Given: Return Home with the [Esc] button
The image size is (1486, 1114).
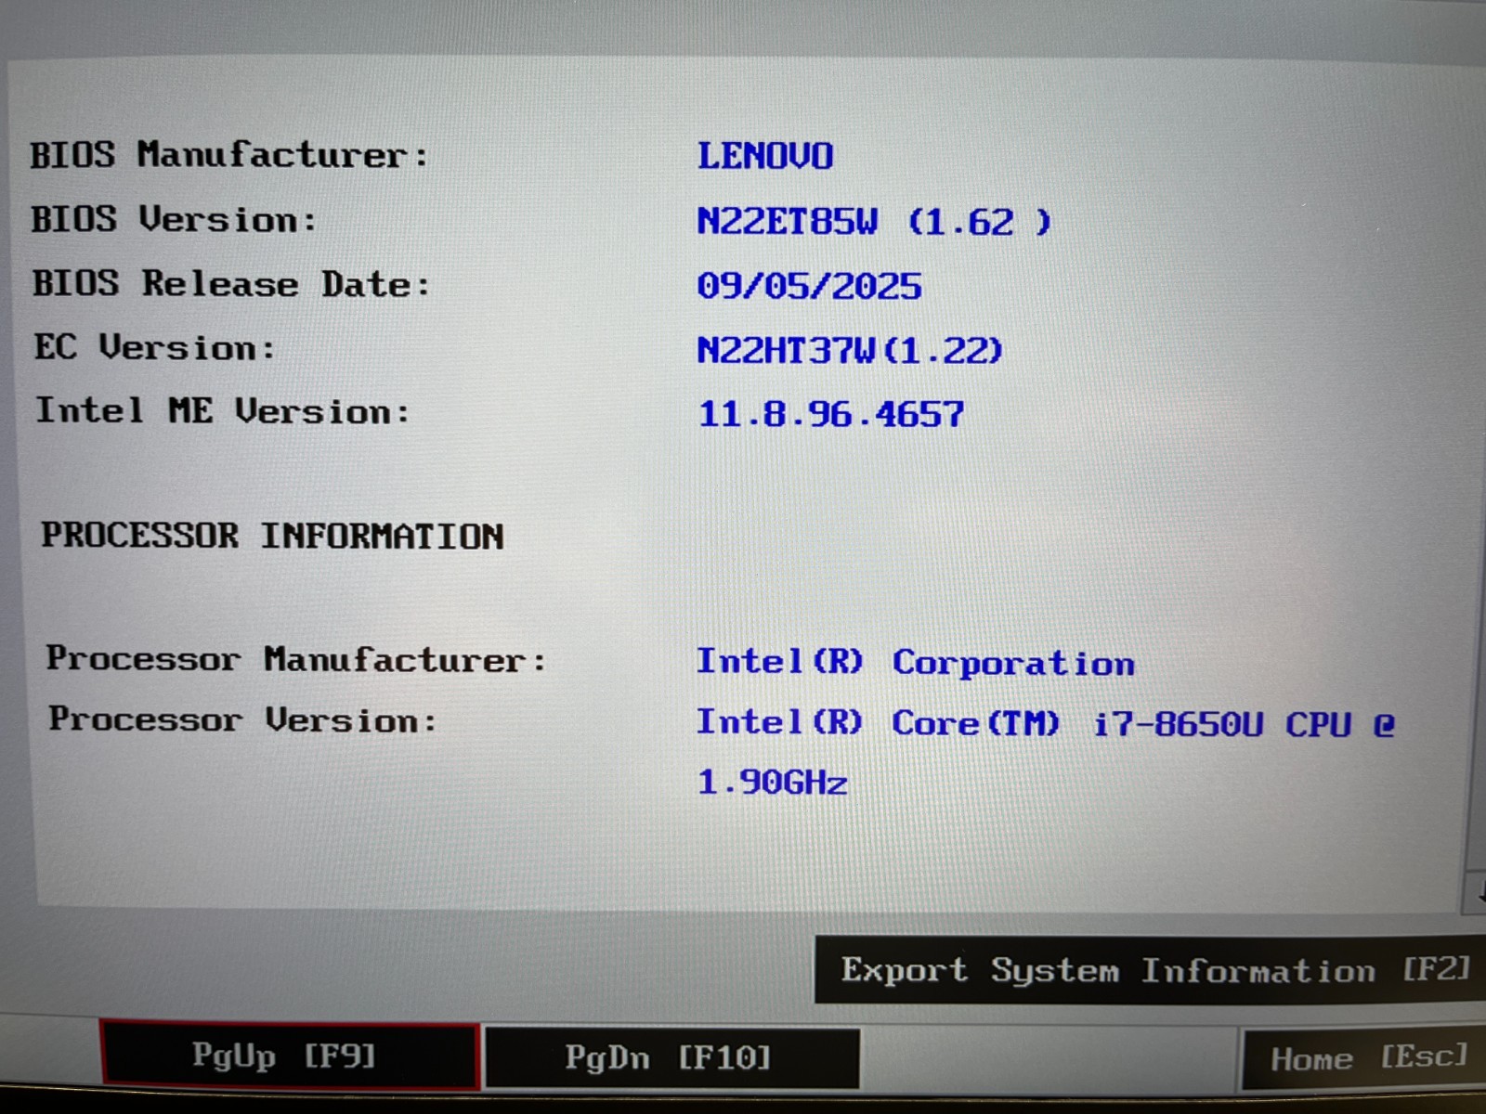Looking at the screenshot, I should [1363, 1058].
